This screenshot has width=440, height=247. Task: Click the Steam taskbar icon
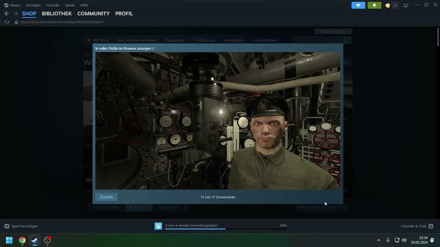click(x=35, y=240)
